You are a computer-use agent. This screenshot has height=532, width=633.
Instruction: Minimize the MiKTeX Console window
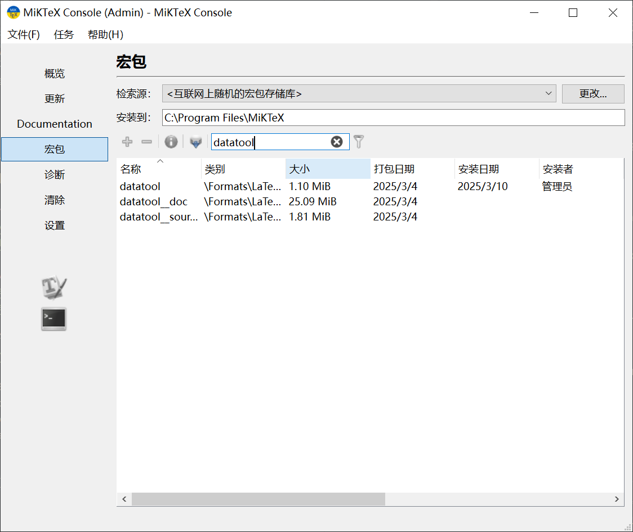pos(534,12)
